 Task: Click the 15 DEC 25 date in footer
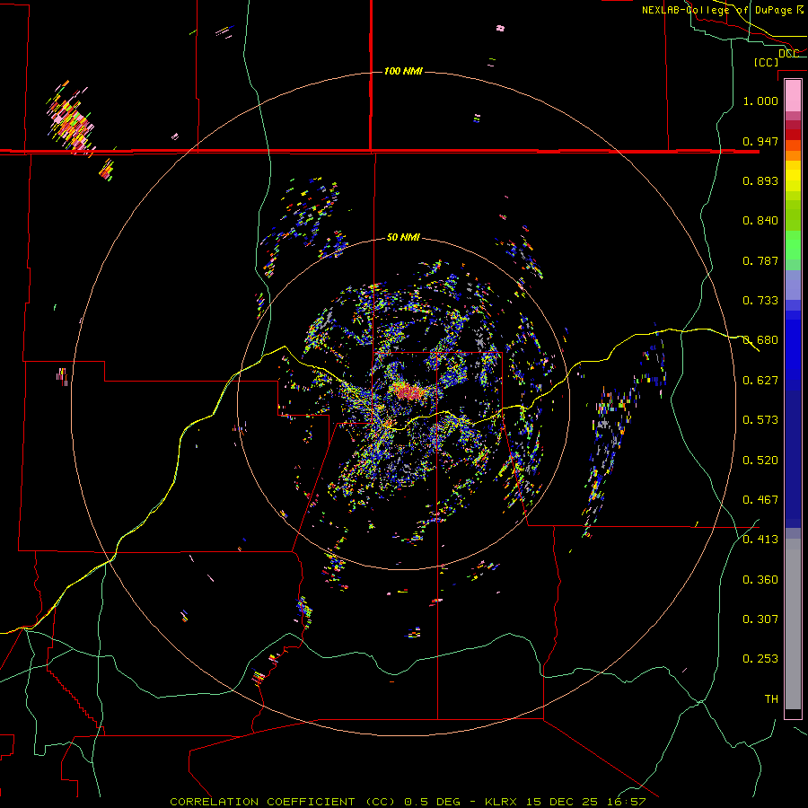point(562,802)
